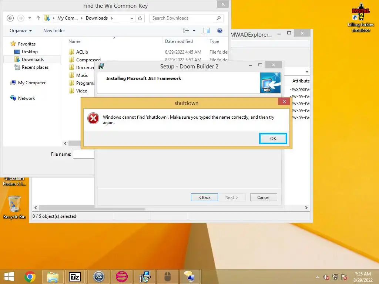The height and width of the screenshot is (284, 379).
Task: Expand the Downloads breadcrumb arrow
Action: (112, 18)
